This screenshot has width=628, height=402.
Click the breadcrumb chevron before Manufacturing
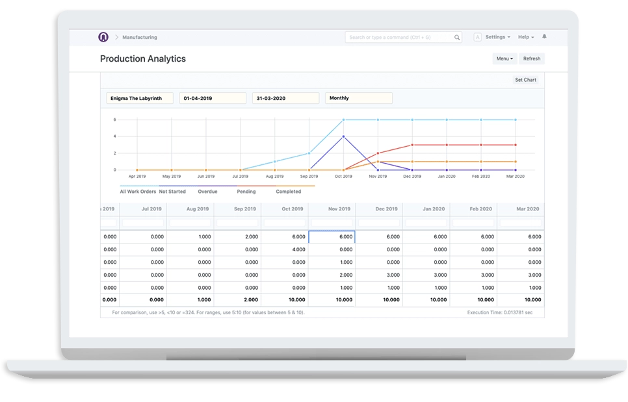click(x=116, y=38)
